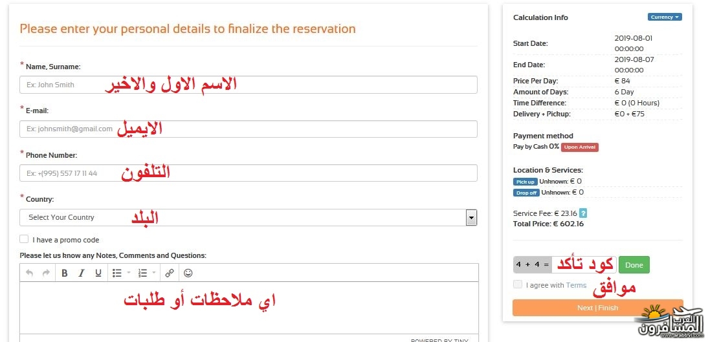Click the service fee help question icon
708x342 pixels.
tap(583, 213)
